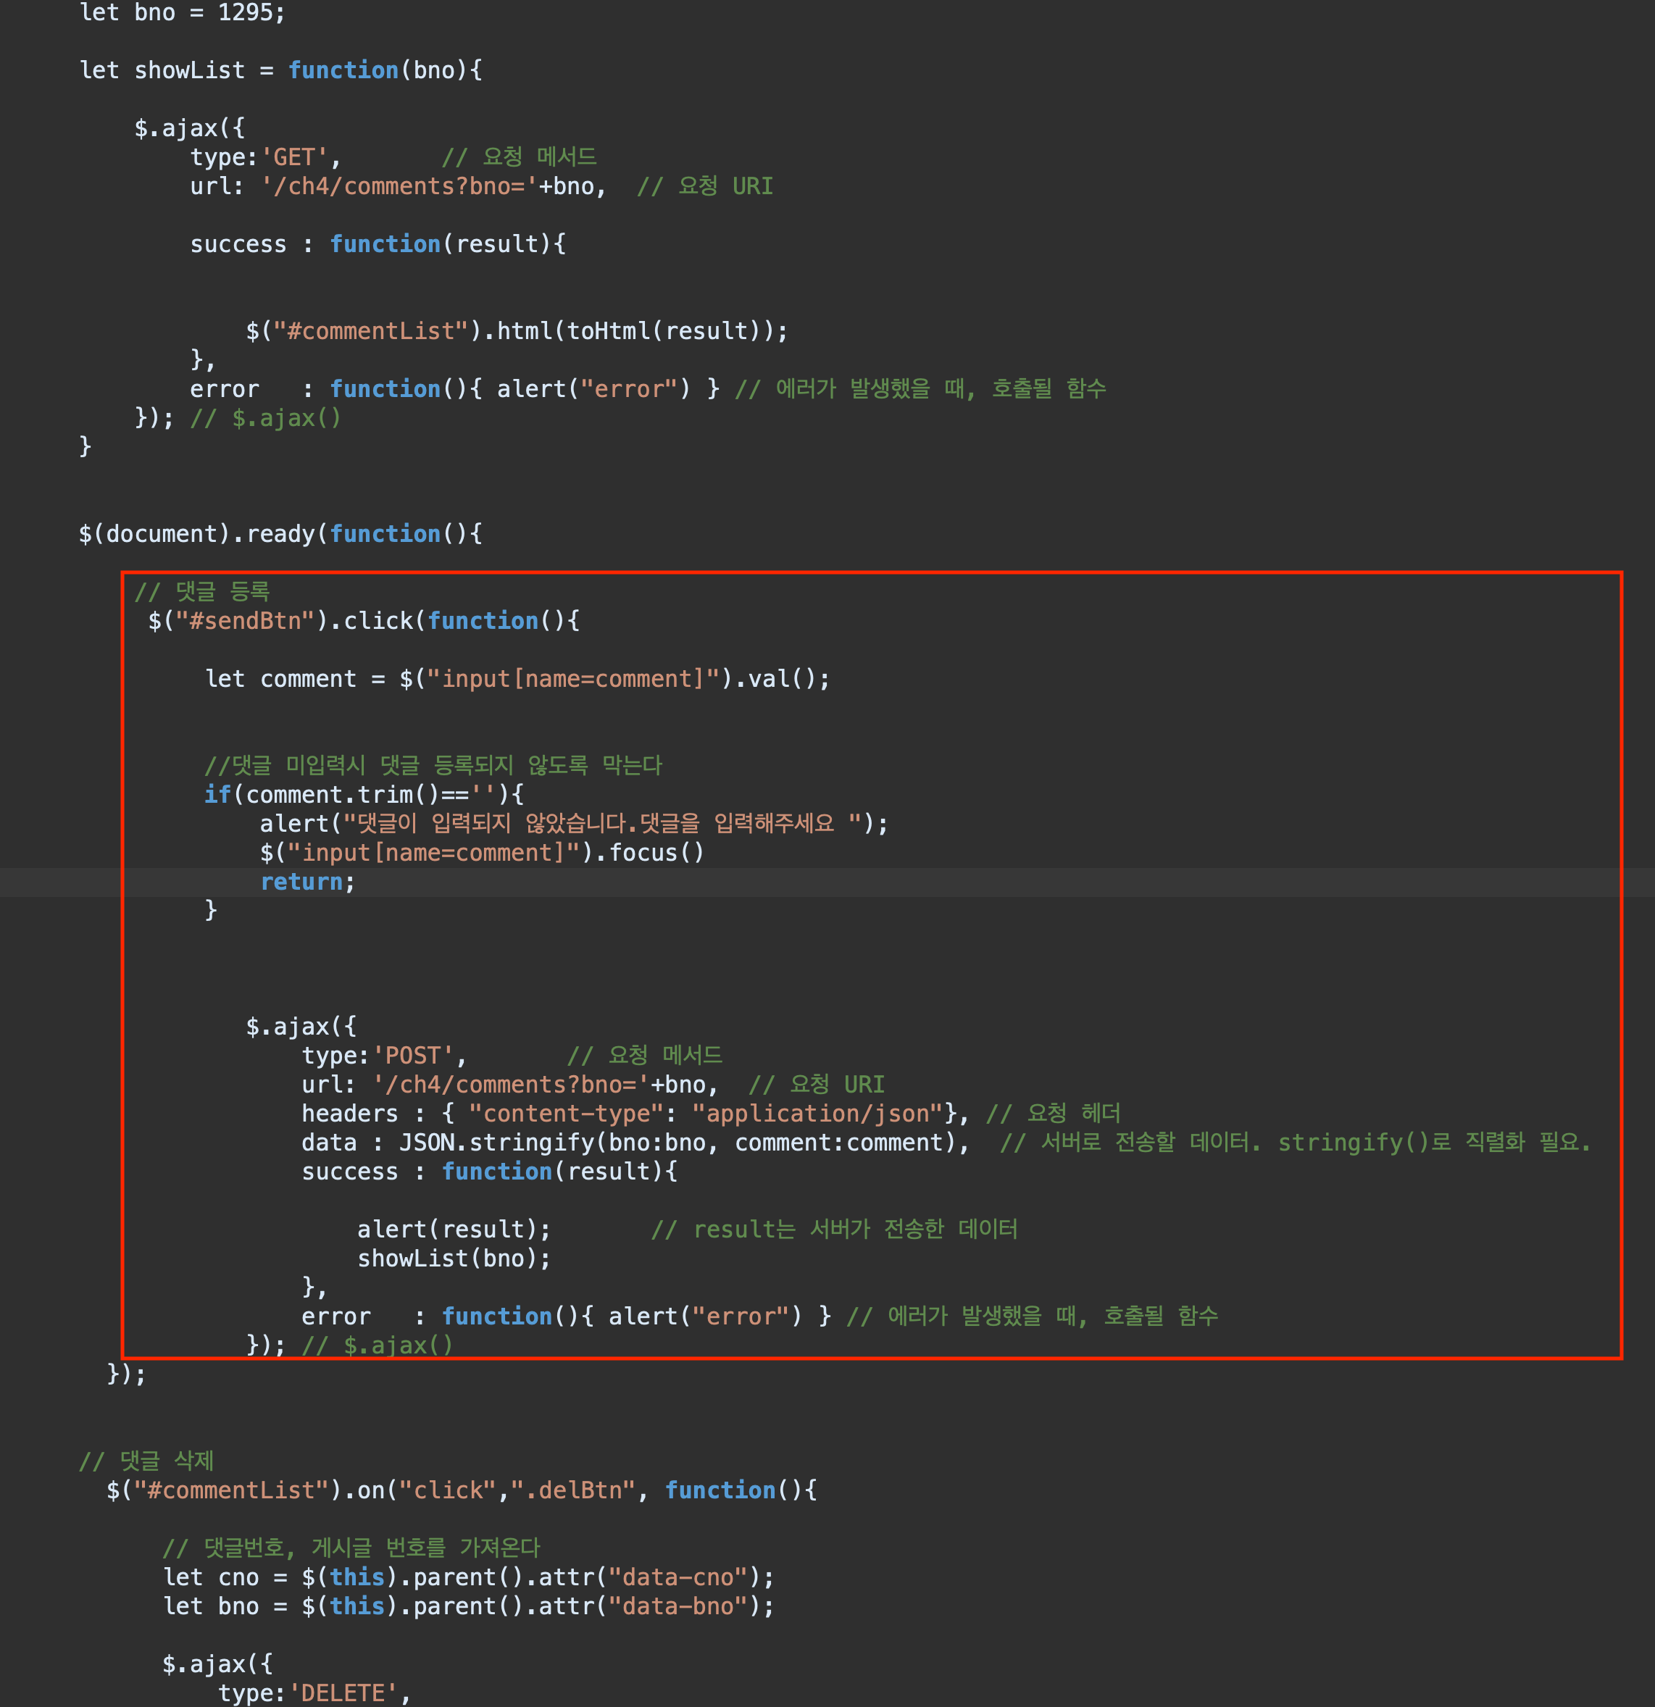Click $(document).ready line
The height and width of the screenshot is (1707, 1655).
(279, 534)
